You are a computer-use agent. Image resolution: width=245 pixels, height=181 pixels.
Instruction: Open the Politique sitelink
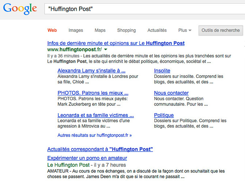pyautogui.click(x=164, y=115)
